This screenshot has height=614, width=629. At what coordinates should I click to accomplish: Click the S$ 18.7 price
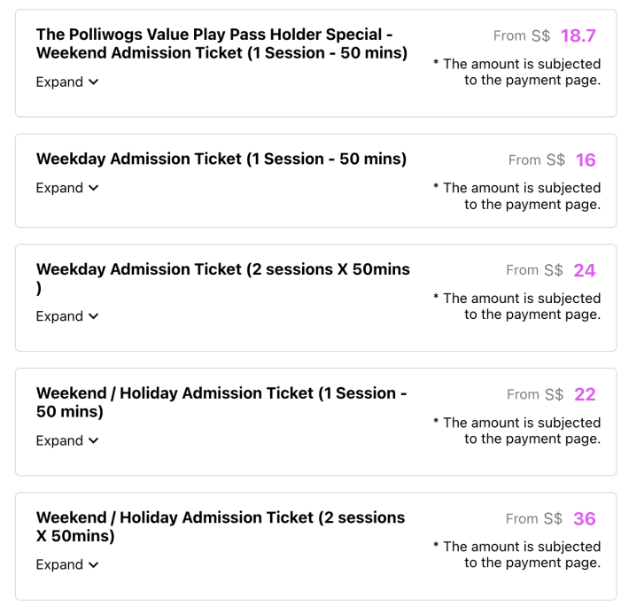coord(578,36)
